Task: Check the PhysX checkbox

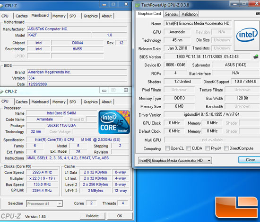Action: tap(208, 148)
